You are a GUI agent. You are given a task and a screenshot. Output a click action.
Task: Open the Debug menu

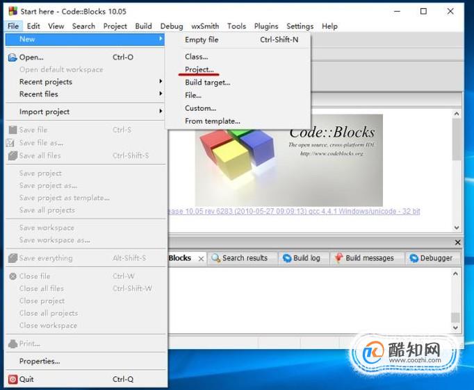pos(172,26)
